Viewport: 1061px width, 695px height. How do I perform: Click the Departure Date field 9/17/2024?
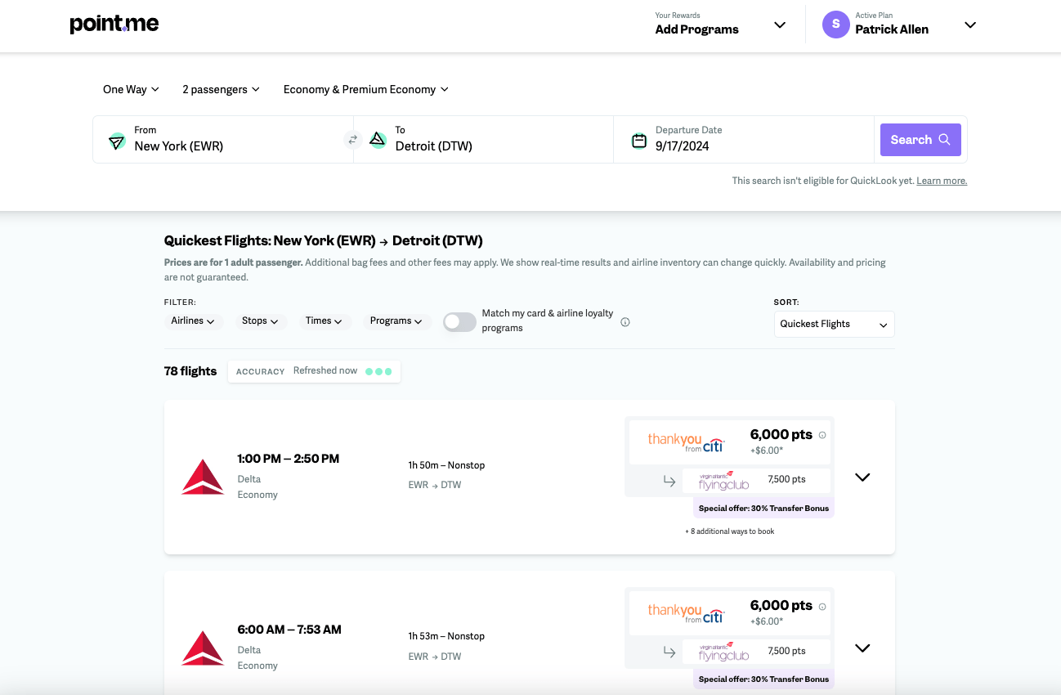(x=745, y=140)
